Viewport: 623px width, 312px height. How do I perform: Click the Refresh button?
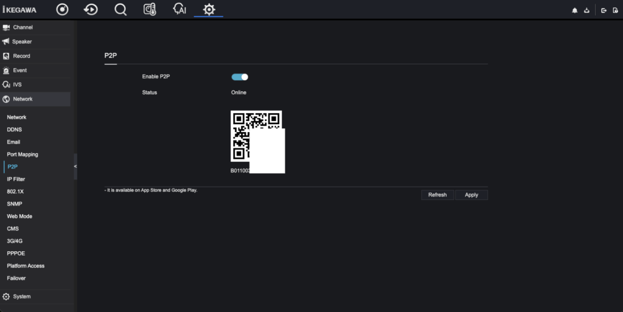pos(437,195)
